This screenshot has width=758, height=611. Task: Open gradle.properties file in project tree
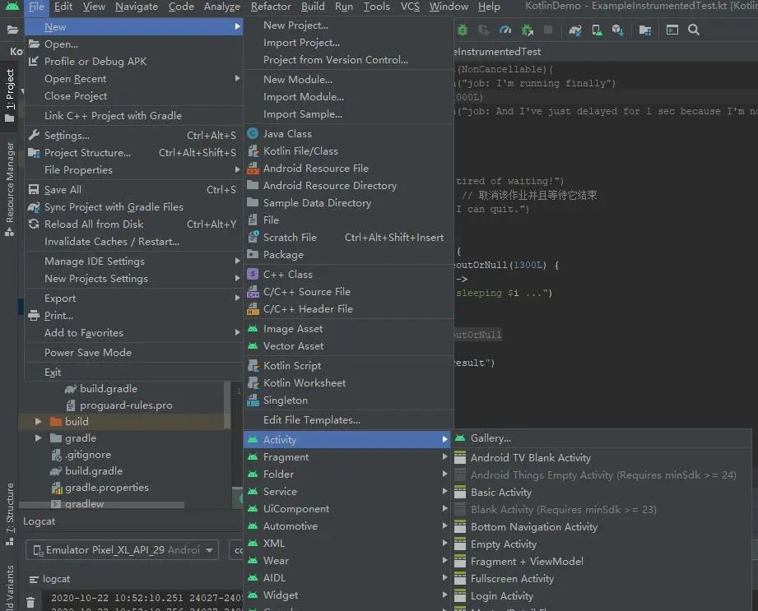point(107,488)
